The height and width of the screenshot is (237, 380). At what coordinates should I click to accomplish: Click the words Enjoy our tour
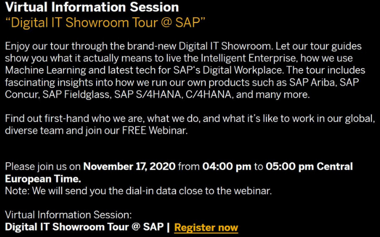click(36, 46)
